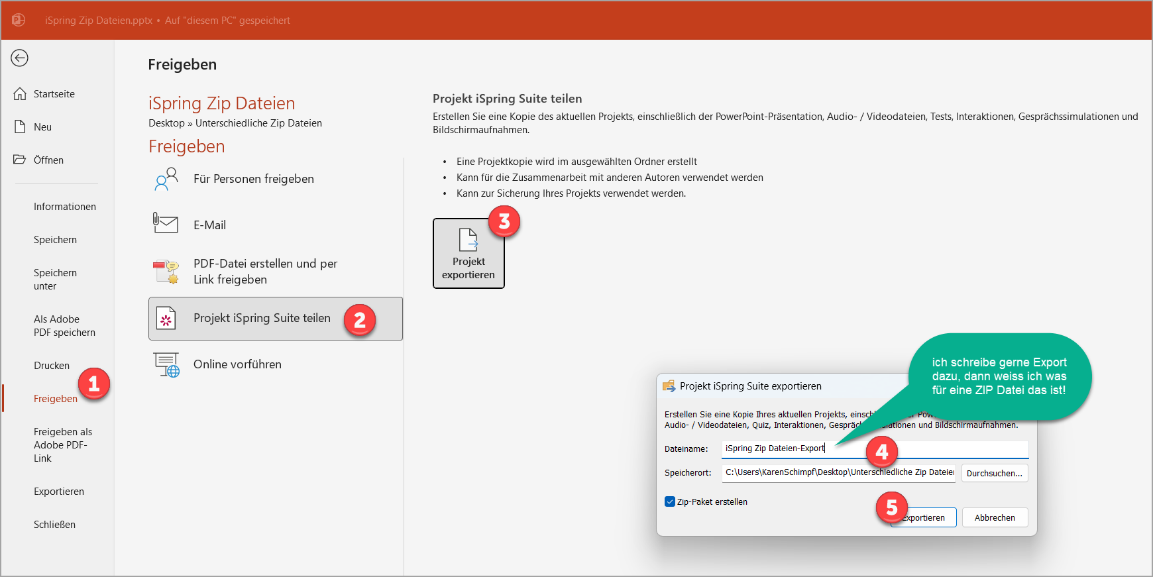Click the back arrow icon
This screenshot has width=1153, height=577.
click(20, 58)
